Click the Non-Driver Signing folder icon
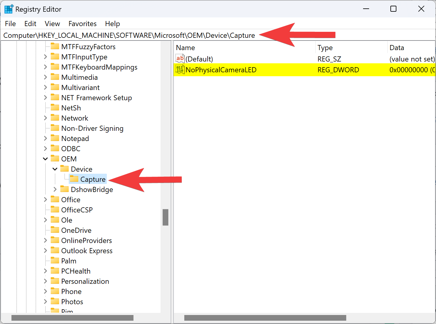The height and width of the screenshot is (324, 436). pos(55,128)
